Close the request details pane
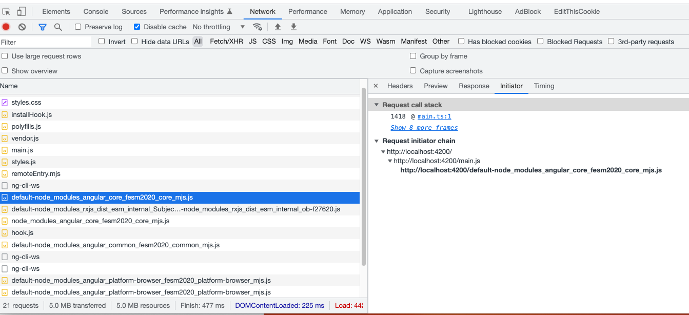The image size is (689, 315). coord(376,86)
